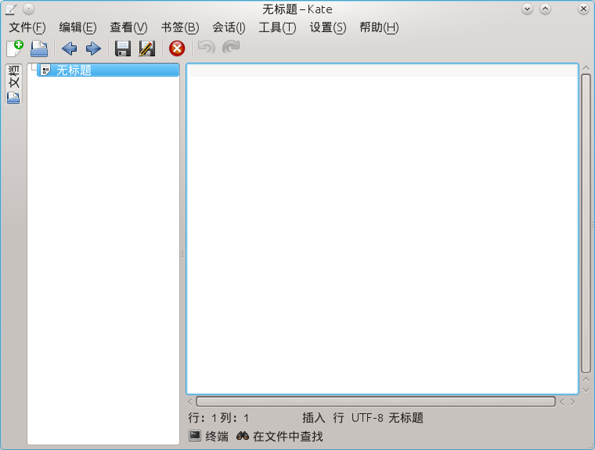Maximize the Kate window
Viewport: 595px width, 450px height.
point(546,9)
